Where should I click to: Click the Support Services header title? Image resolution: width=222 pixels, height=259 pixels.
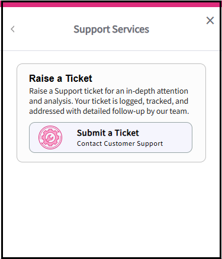pyautogui.click(x=111, y=30)
